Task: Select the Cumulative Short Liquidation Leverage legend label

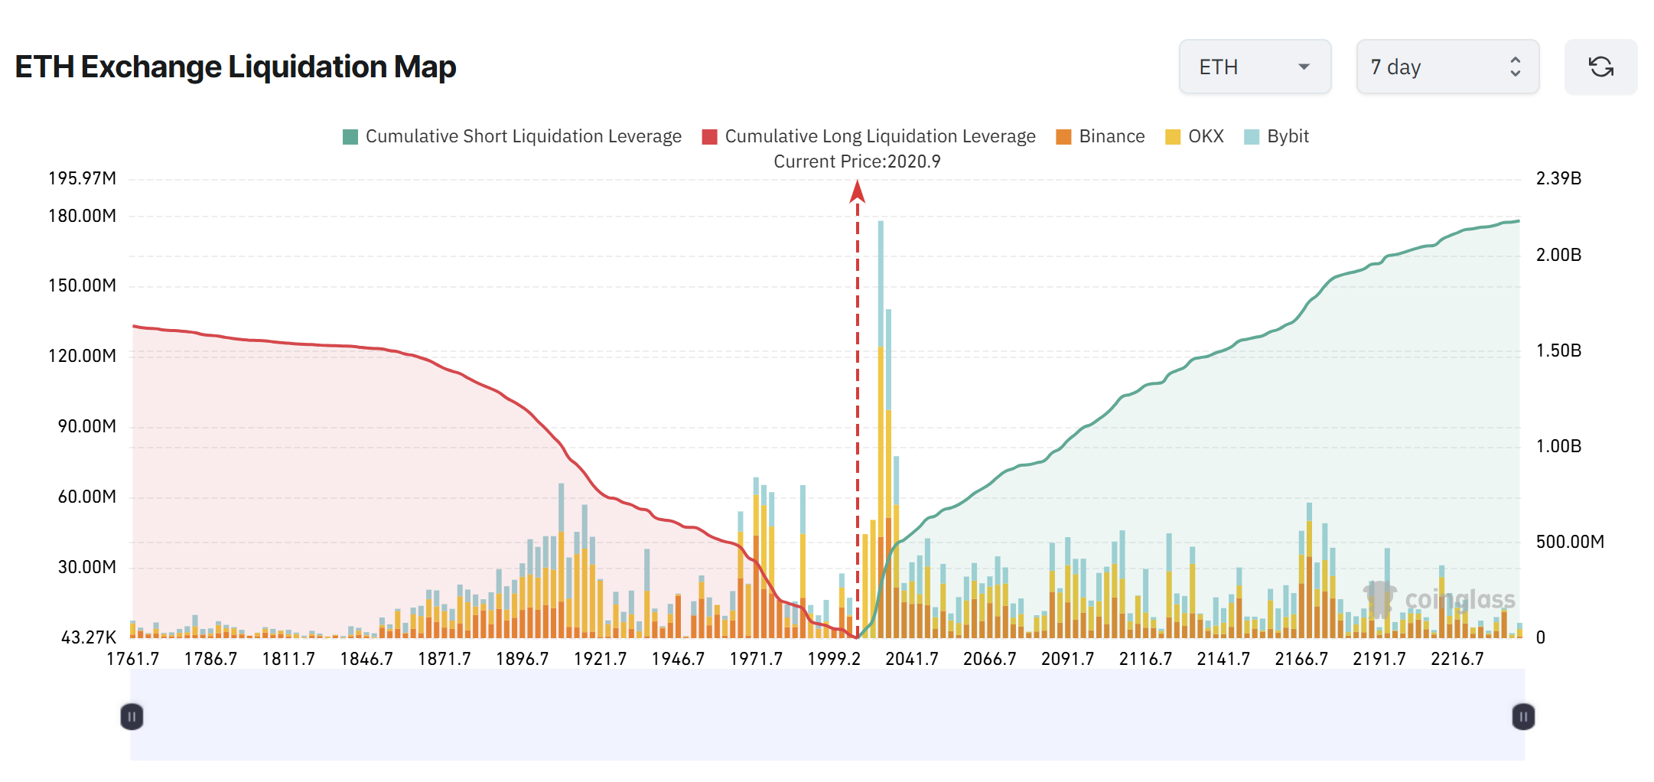Action: (523, 135)
